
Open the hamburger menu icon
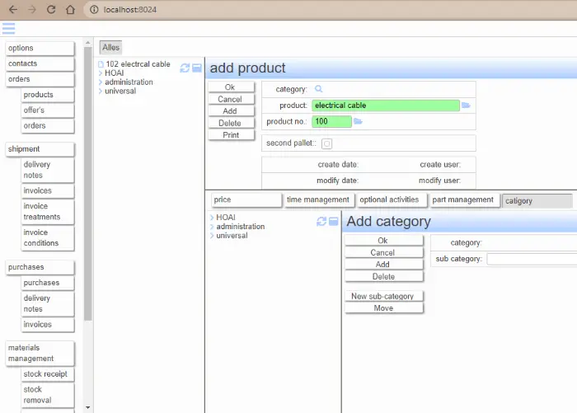[x=8, y=28]
